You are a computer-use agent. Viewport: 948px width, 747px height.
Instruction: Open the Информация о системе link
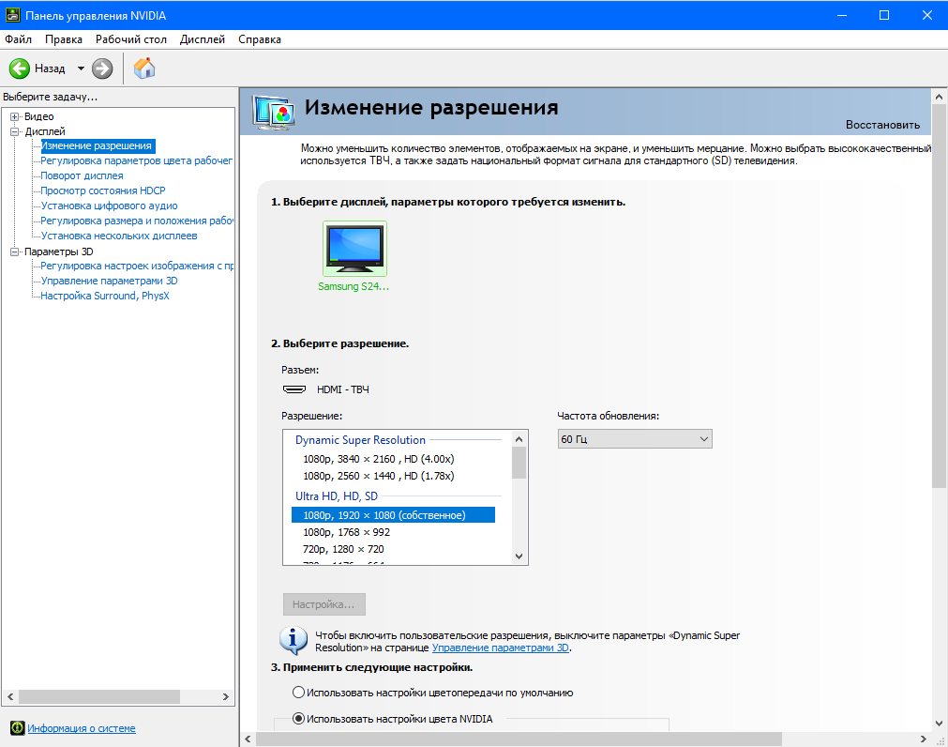pyautogui.click(x=81, y=728)
